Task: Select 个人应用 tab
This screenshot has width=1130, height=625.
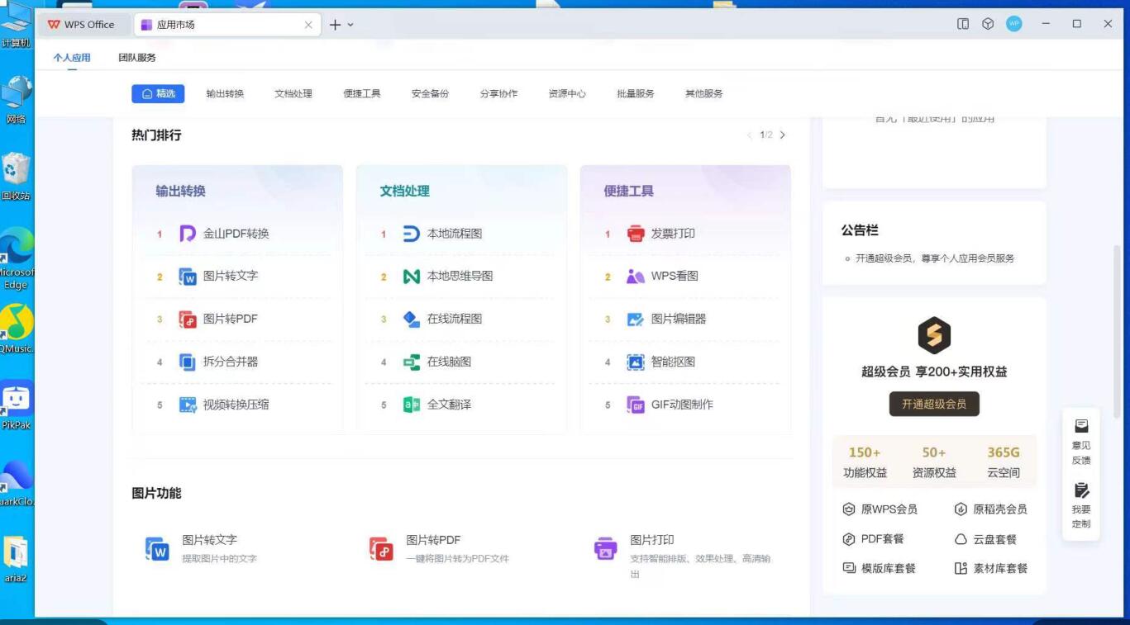Action: [72, 58]
